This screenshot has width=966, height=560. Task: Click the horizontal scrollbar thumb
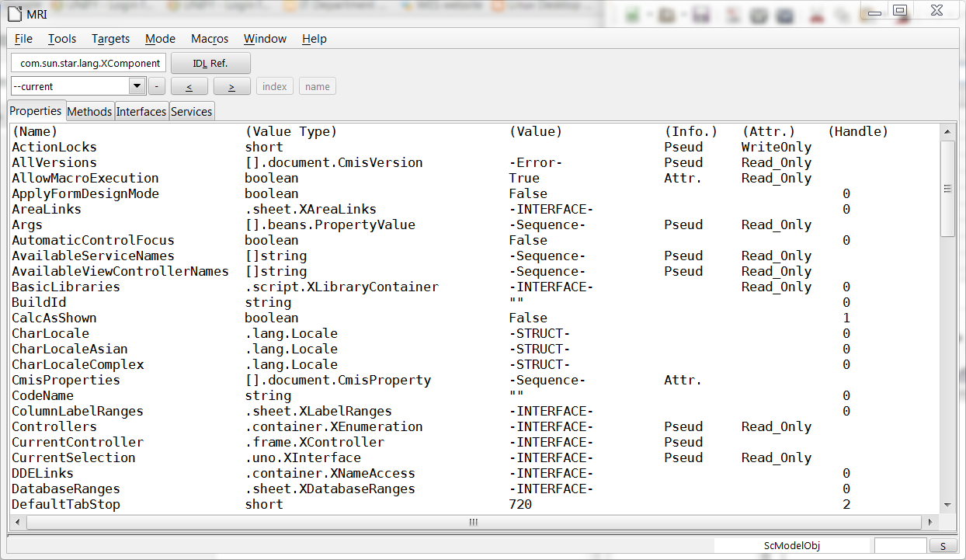[x=473, y=522]
